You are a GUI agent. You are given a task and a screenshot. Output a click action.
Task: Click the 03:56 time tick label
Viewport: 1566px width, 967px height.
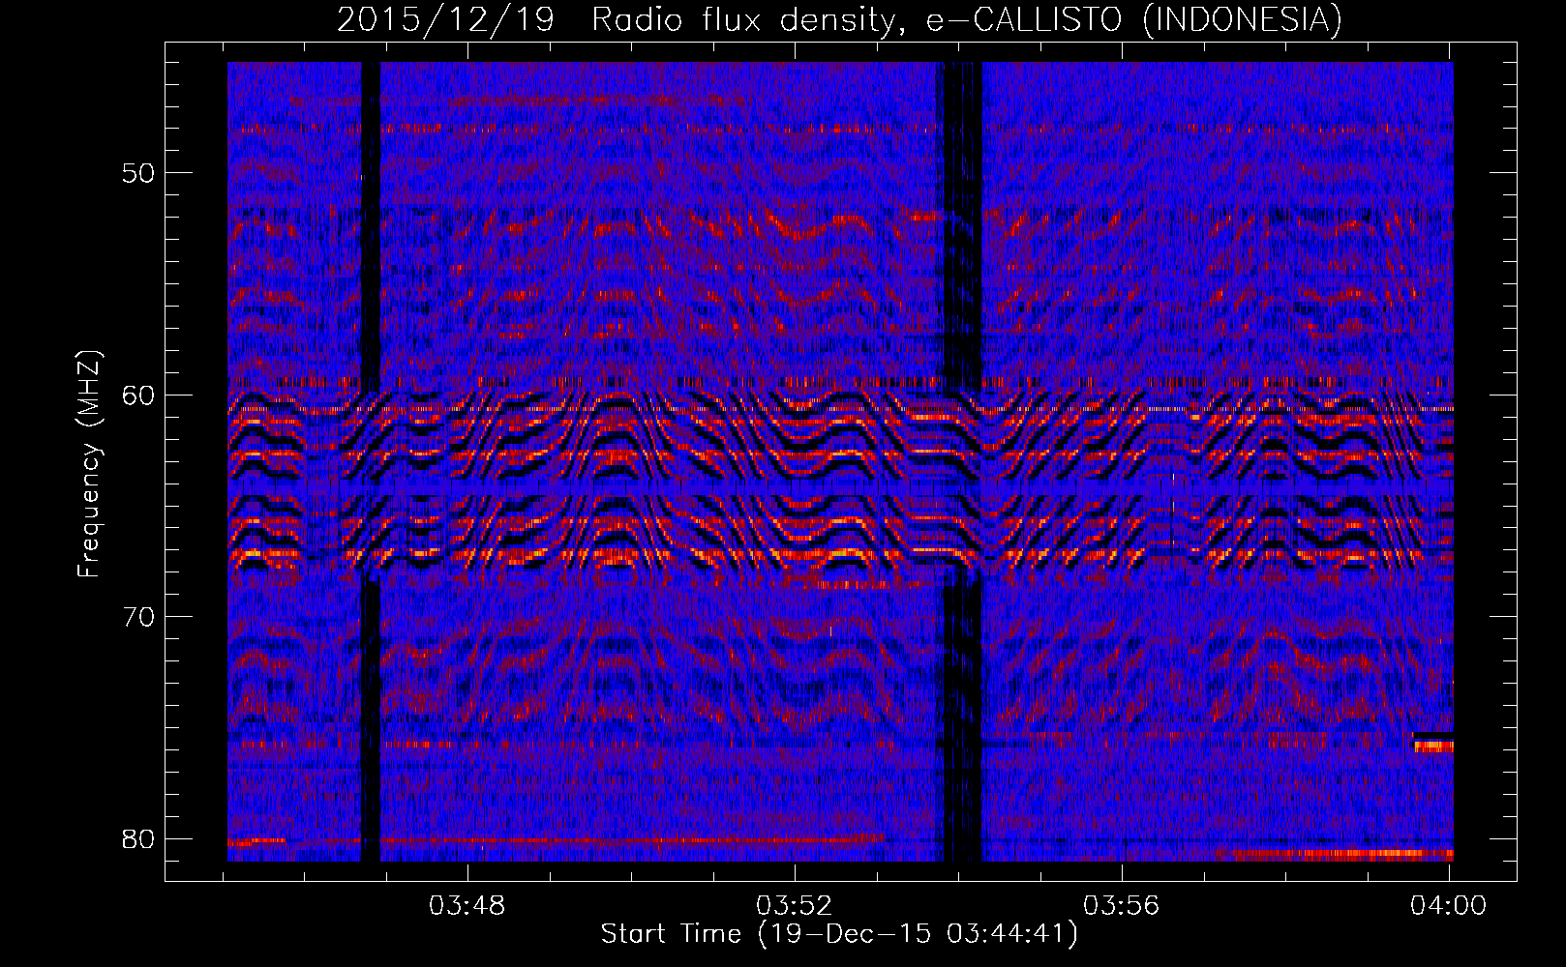click(1122, 906)
